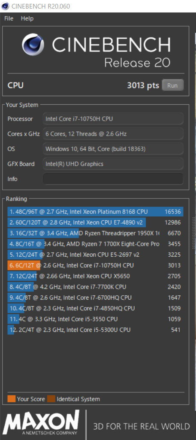Click the MAXON logo
This screenshot has height=440, width=196.
click(x=41, y=423)
